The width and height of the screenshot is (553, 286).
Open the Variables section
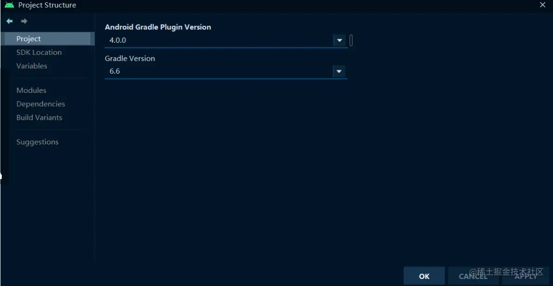[x=32, y=66]
